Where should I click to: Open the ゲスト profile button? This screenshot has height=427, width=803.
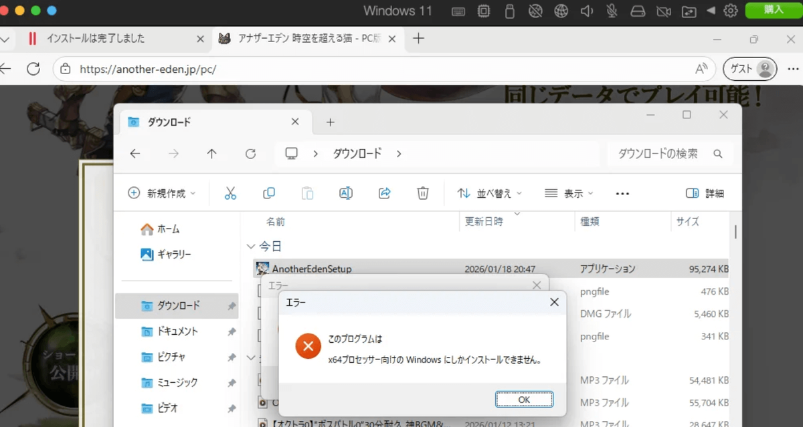(750, 68)
